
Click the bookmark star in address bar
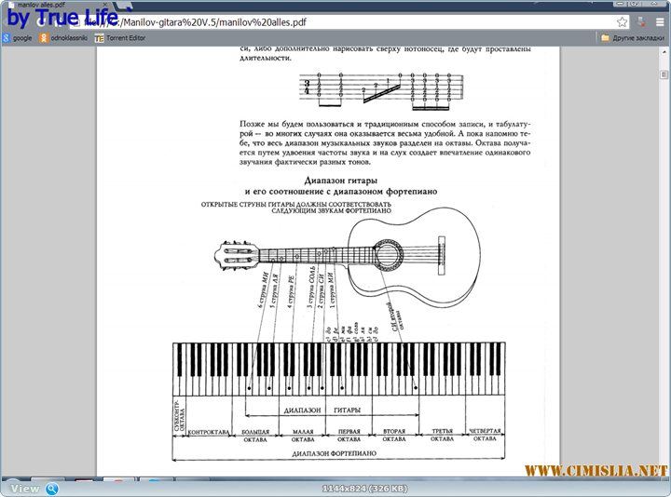click(623, 21)
